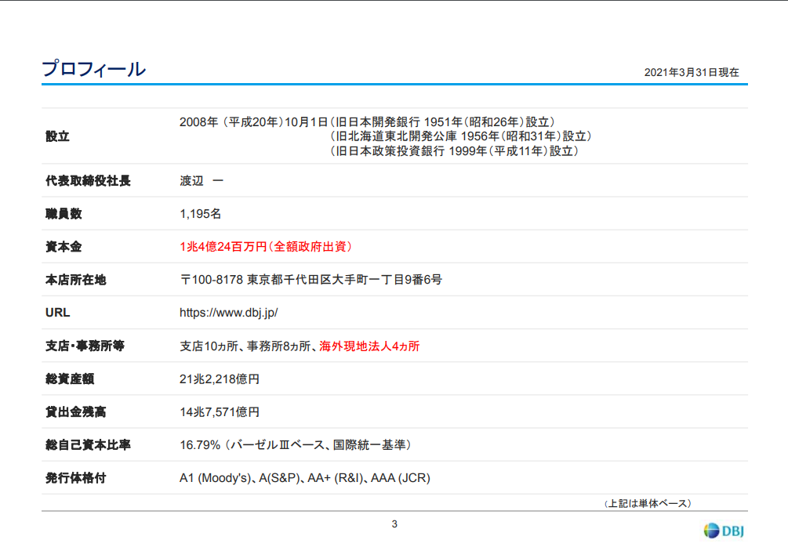Click the URL row label

click(57, 313)
